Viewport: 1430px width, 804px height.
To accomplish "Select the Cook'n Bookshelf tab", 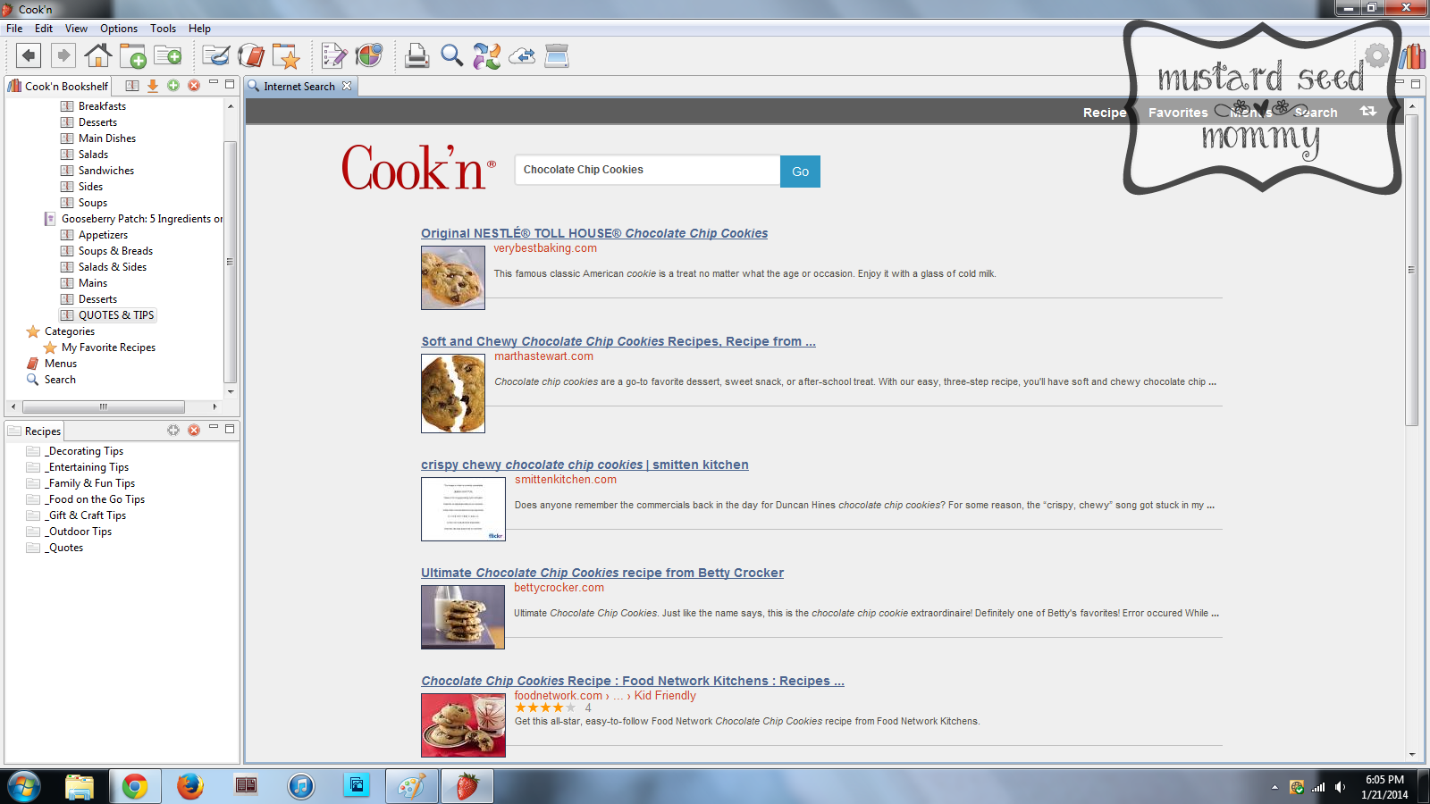I will click(58, 87).
